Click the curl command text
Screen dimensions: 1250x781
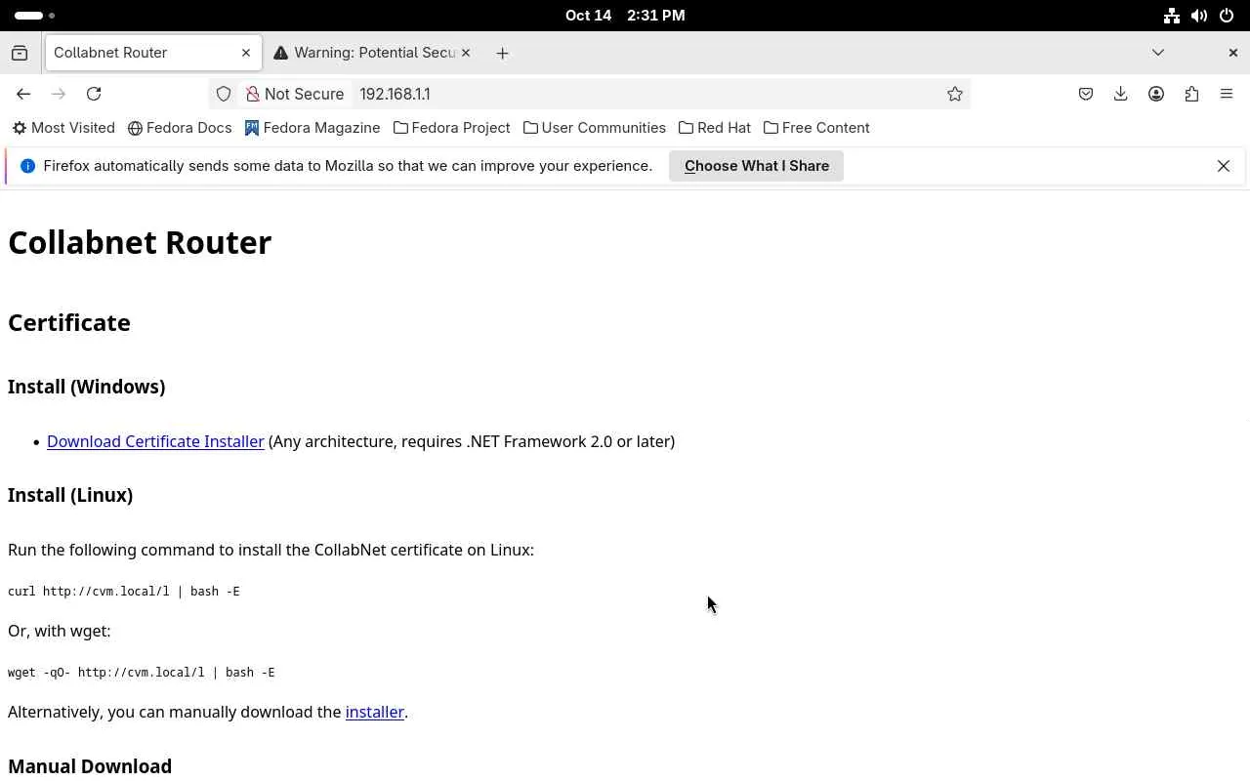[124, 592]
